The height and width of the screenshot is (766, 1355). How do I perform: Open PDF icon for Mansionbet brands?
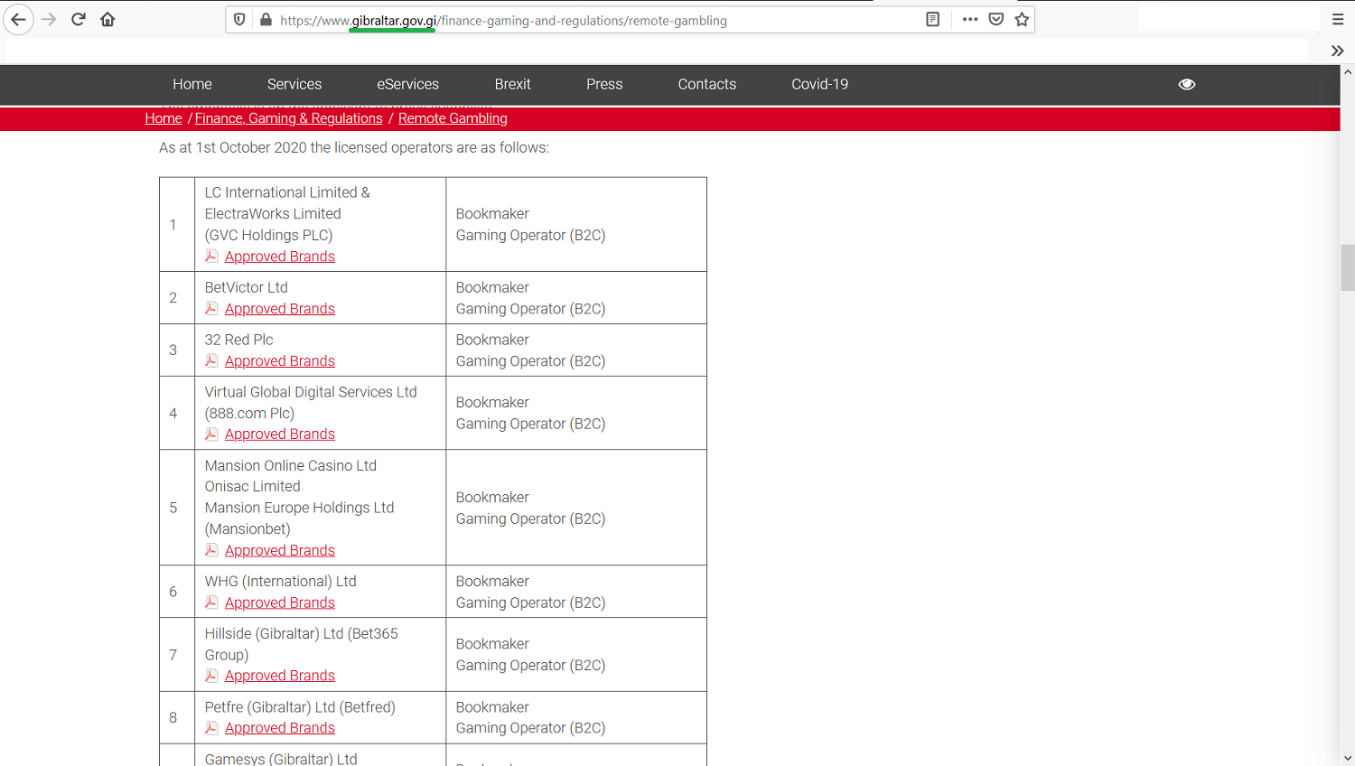point(211,550)
